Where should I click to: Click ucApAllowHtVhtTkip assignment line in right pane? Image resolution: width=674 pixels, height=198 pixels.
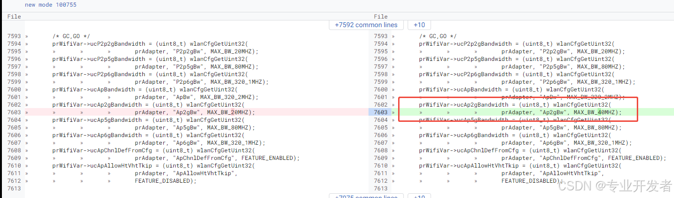[x=520, y=166]
